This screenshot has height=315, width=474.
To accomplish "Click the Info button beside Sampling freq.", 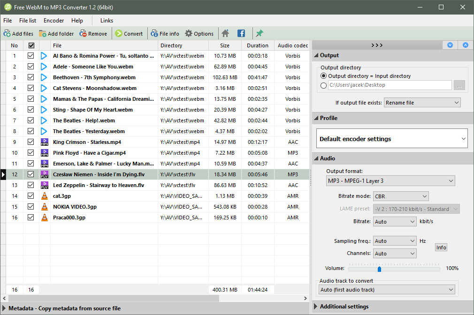I will click(441, 247).
